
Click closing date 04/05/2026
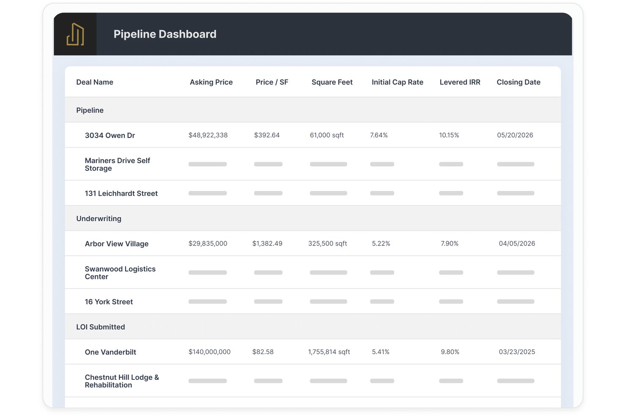coord(517,244)
